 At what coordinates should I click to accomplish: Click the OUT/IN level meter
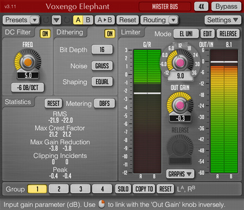point(224,111)
